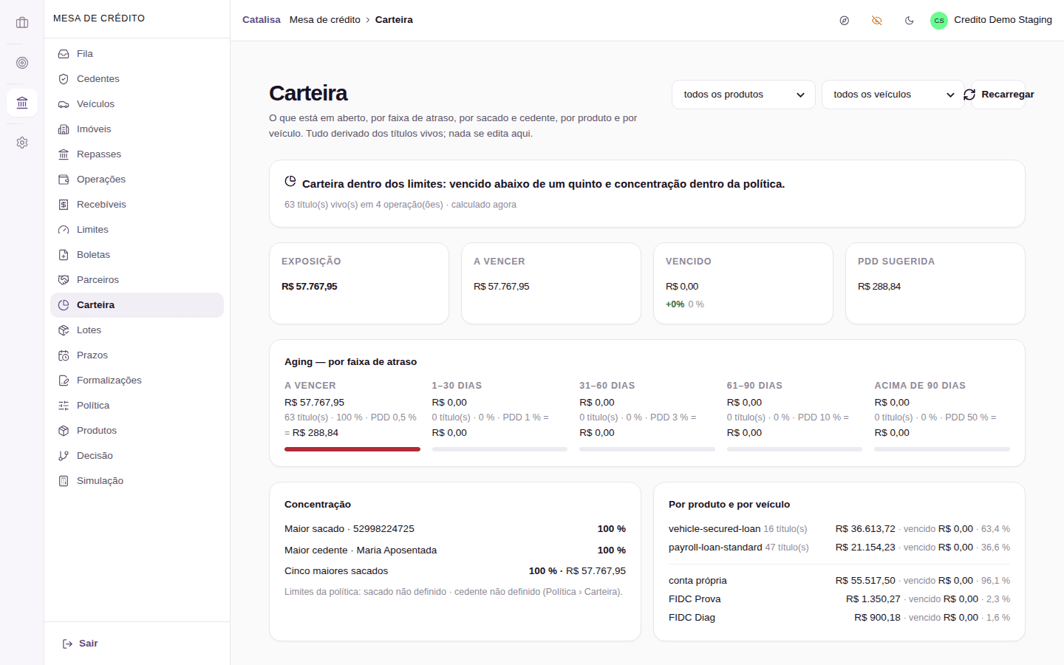Click the inbox icon beside Fila
This screenshot has width=1064, height=665.
click(64, 54)
